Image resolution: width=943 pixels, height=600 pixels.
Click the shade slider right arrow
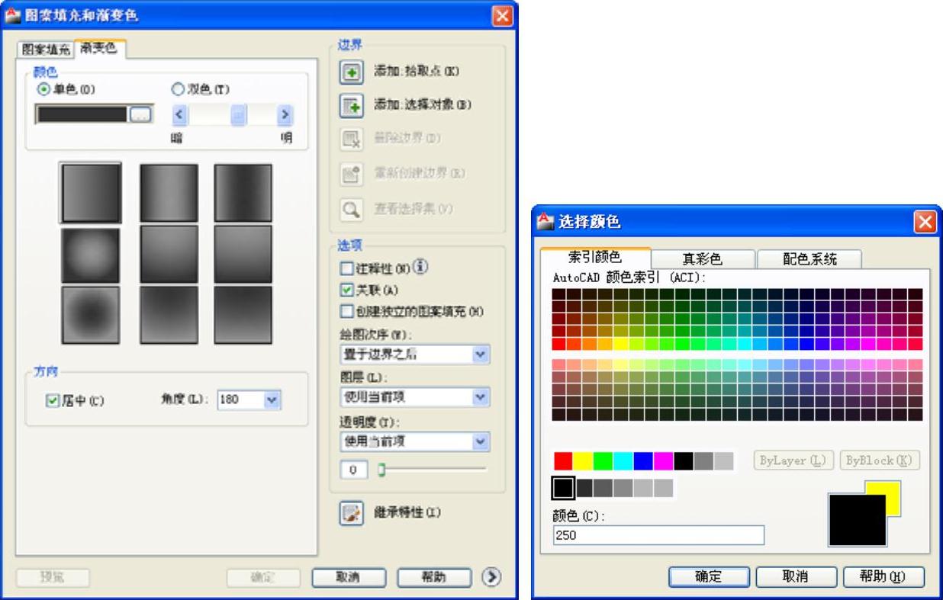coord(285,115)
